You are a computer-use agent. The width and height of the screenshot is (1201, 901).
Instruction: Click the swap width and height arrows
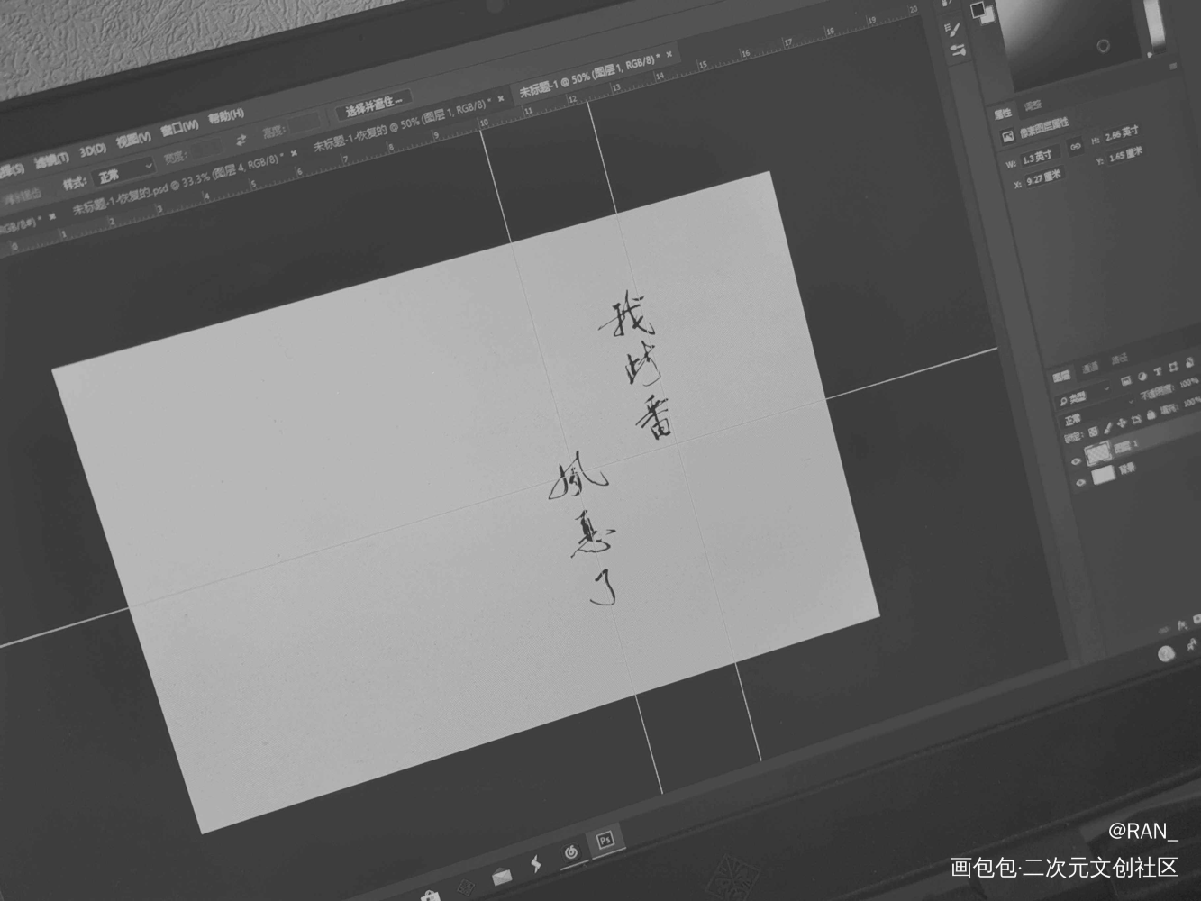coord(241,140)
